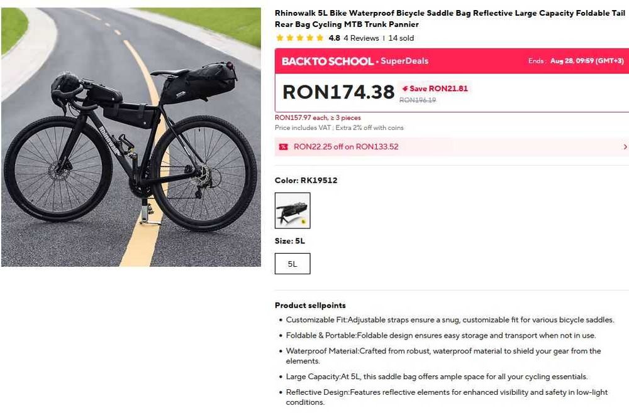Click the yellow star rating icons
The height and width of the screenshot is (413, 629).
[x=299, y=38]
